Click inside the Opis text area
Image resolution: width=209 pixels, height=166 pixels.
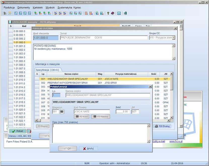(x=99, y=133)
